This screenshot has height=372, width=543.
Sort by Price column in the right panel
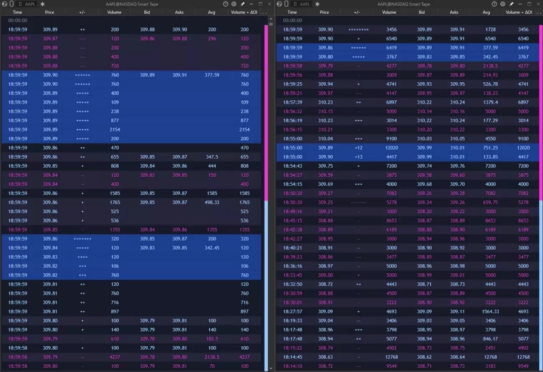(x=324, y=12)
